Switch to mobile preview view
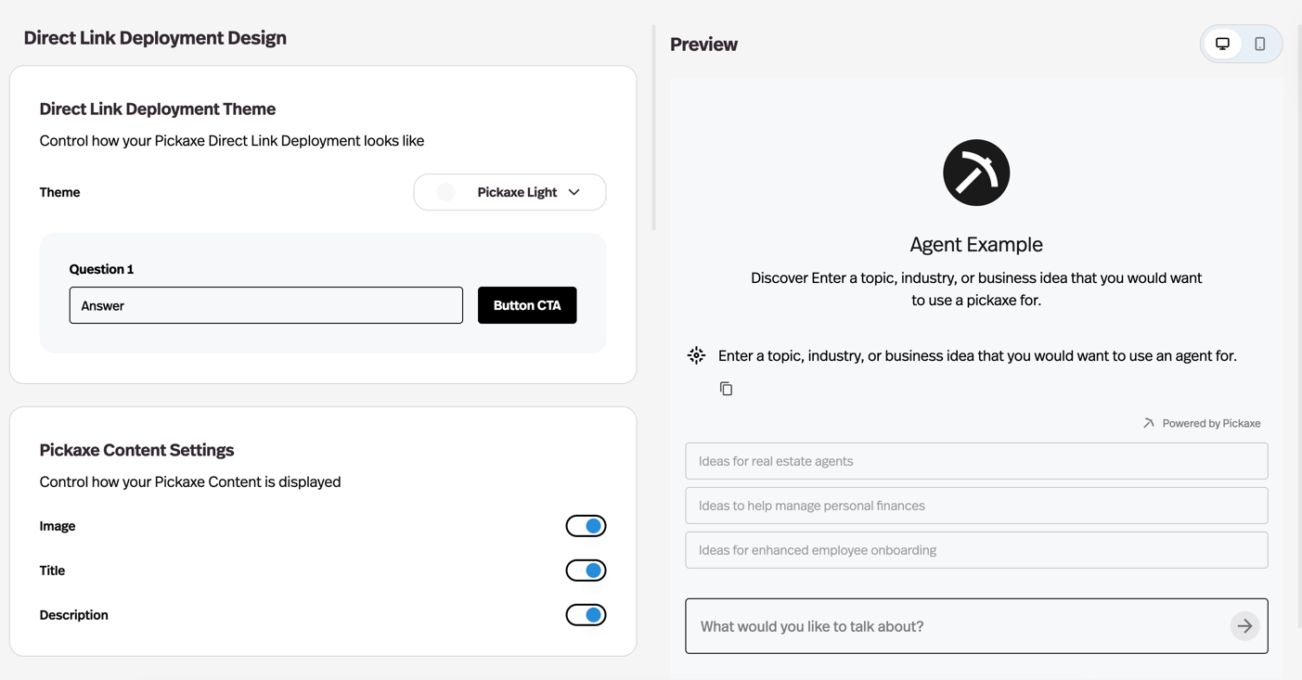The image size is (1302, 680). click(1259, 43)
